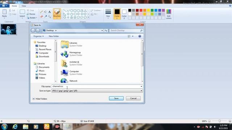The image size is (232, 130).
Task: Open Windows Media Player from taskbar
Action: pos(36,127)
